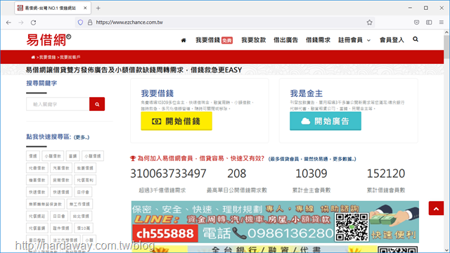Go back with the browser back arrow

point(8,22)
